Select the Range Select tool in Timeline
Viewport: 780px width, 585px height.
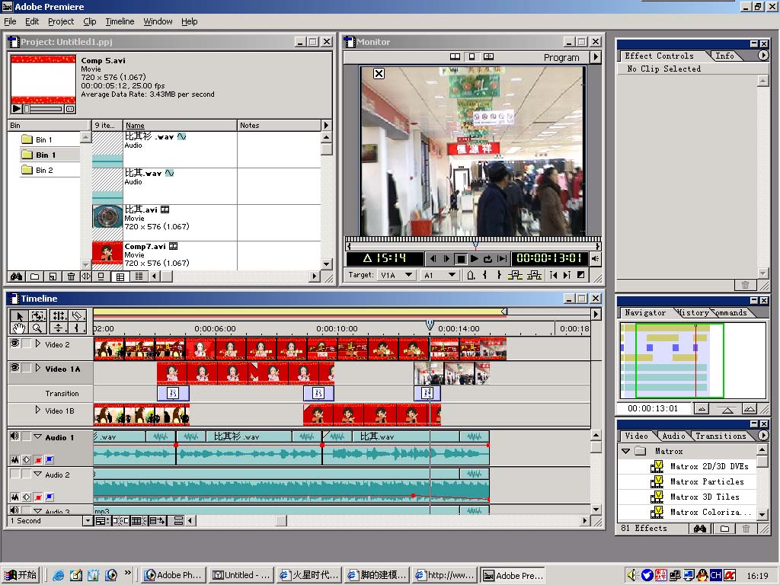(38, 316)
